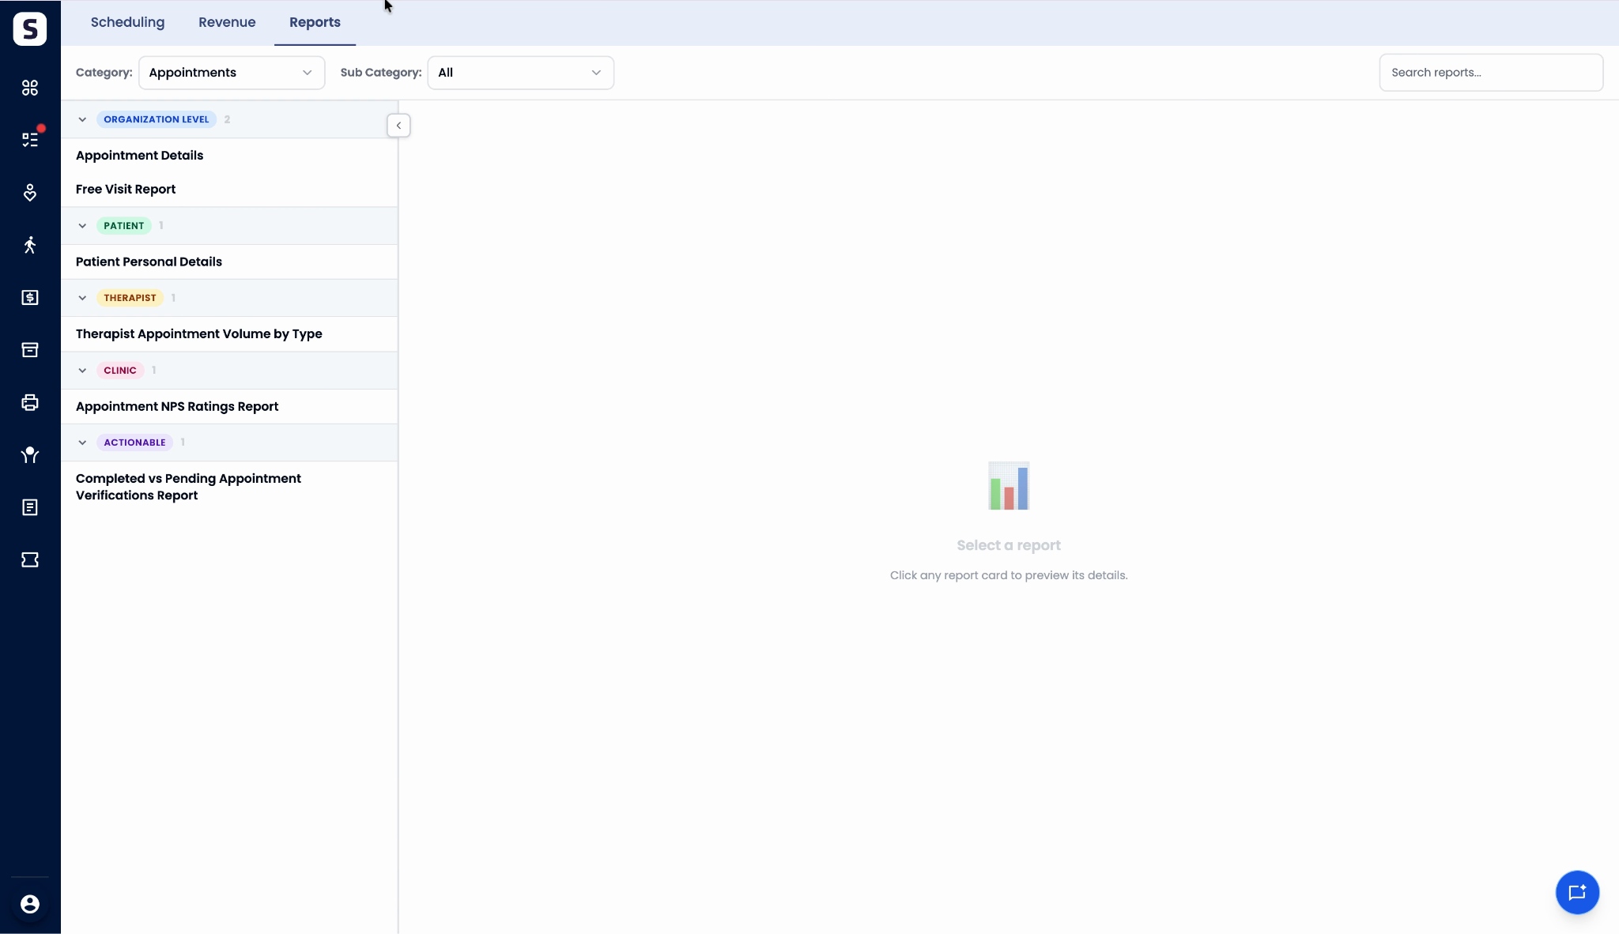1619x934 pixels.
Task: Open the Appointment Details report
Action: click(229, 156)
